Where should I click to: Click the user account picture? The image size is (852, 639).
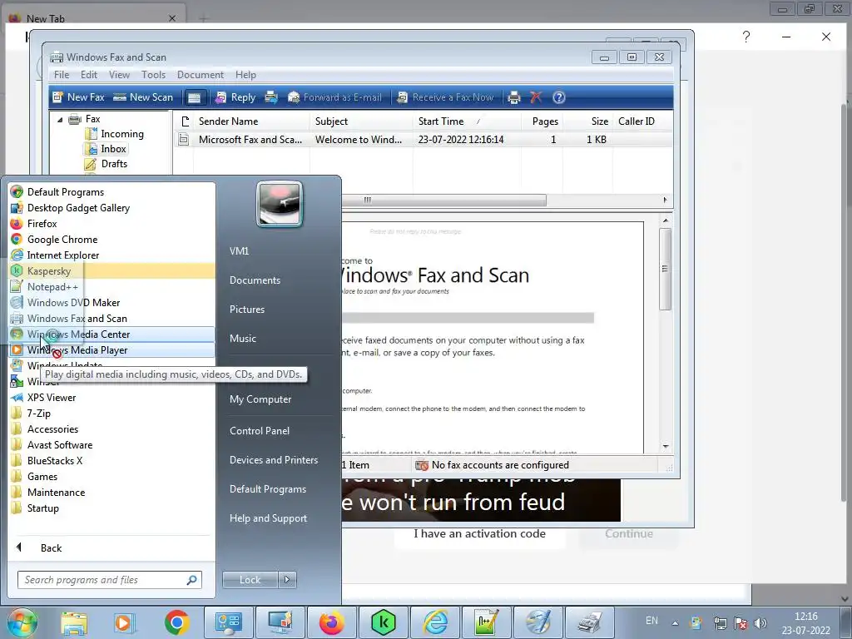pos(280,204)
